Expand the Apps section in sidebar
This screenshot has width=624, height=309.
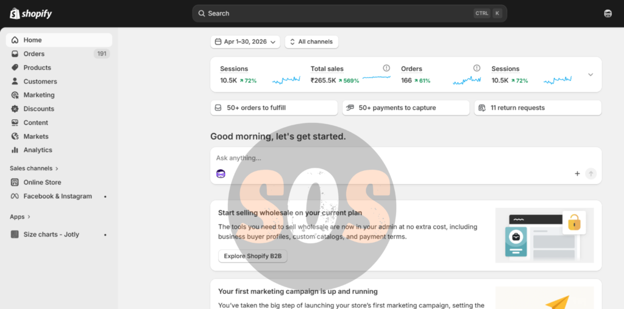[20, 217]
